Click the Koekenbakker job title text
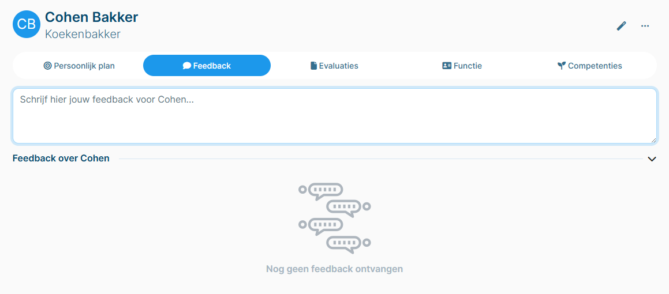 (x=83, y=34)
